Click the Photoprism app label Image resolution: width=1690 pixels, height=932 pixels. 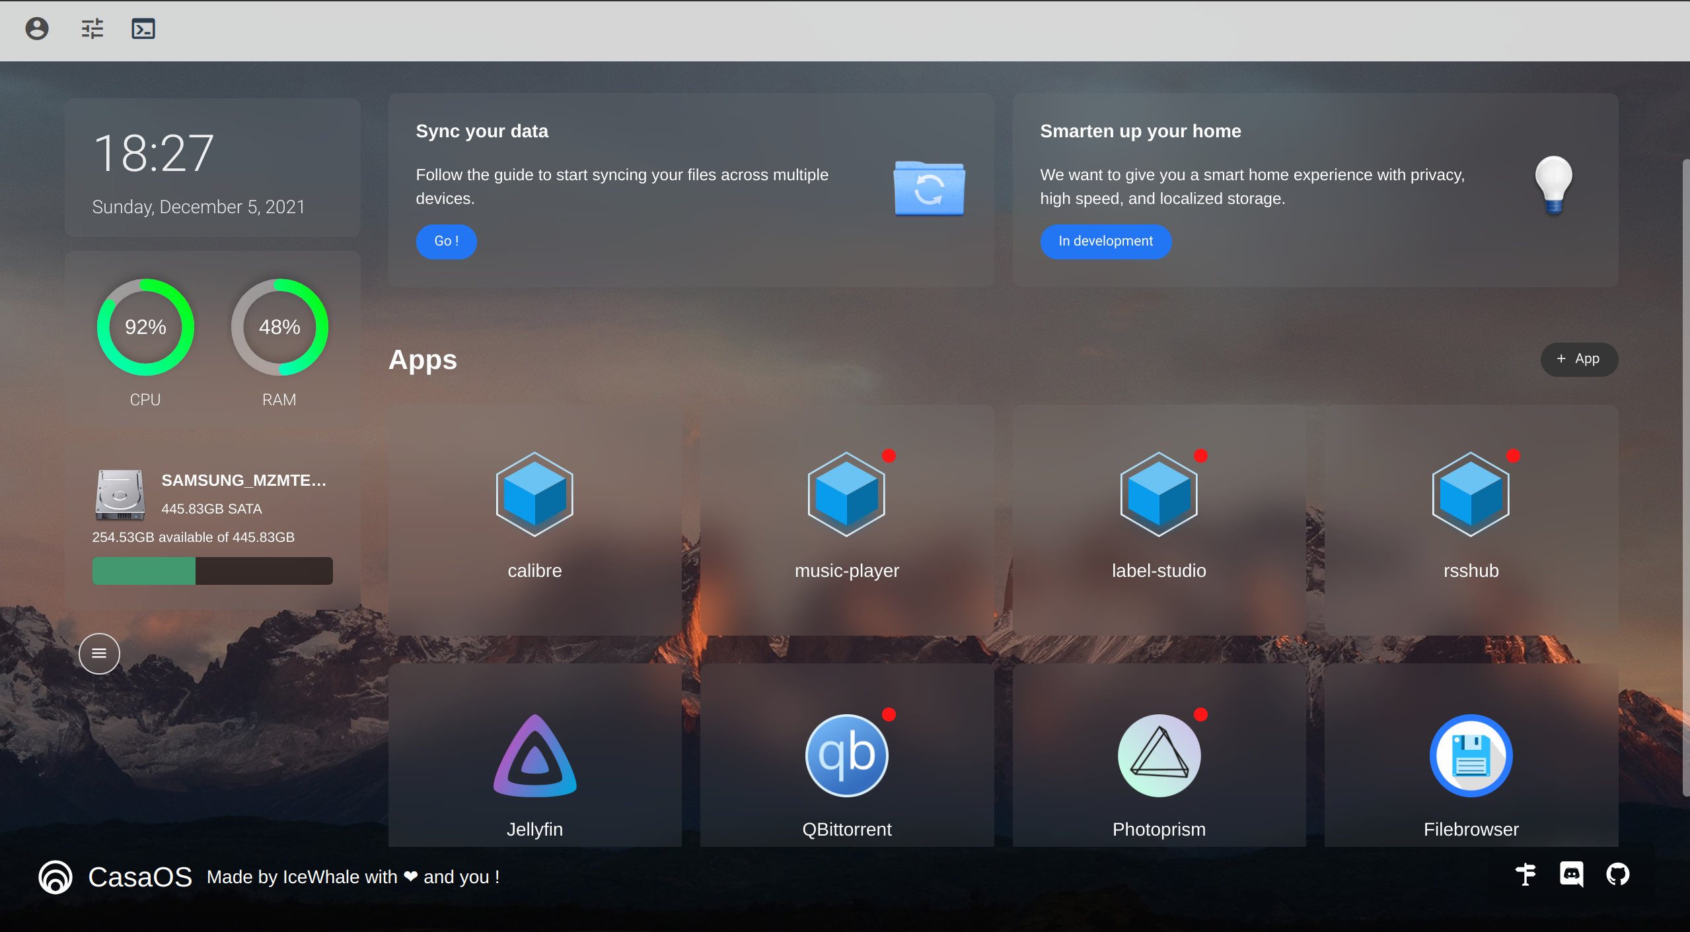click(1159, 830)
